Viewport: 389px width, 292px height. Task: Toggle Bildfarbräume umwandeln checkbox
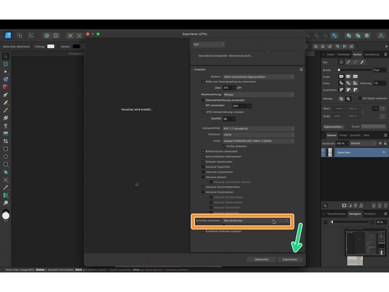203,151
